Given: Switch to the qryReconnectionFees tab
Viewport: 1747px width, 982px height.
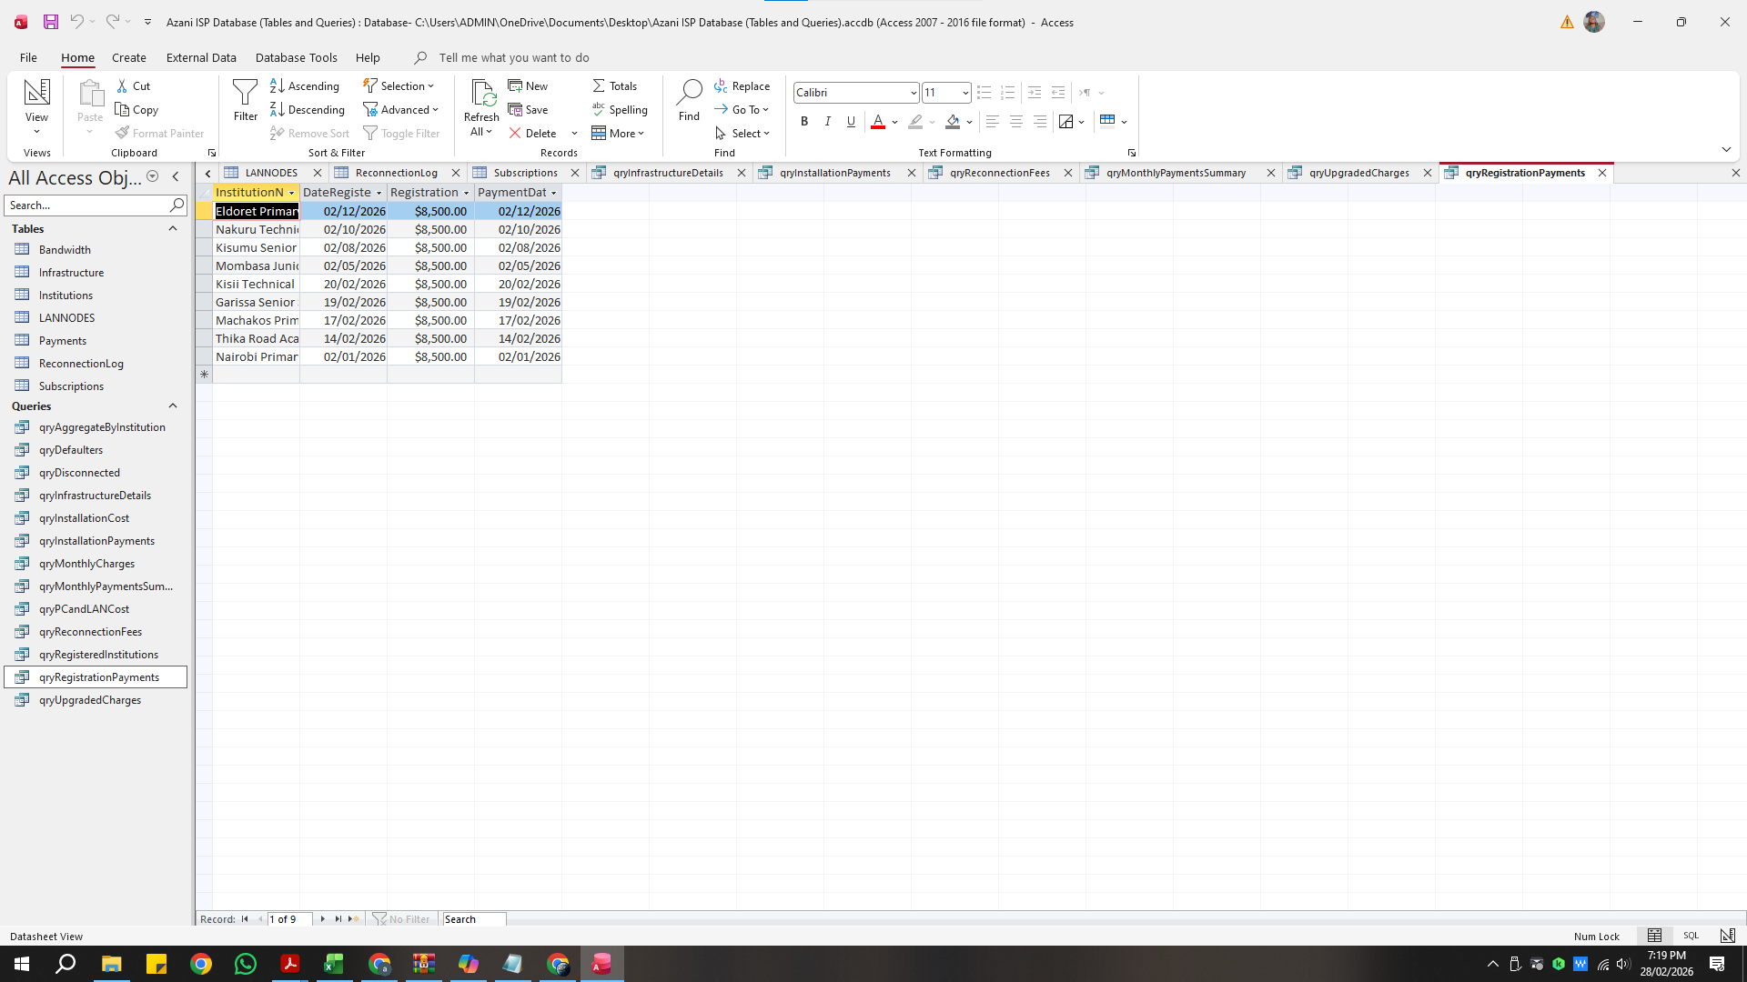Looking at the screenshot, I should point(999,173).
